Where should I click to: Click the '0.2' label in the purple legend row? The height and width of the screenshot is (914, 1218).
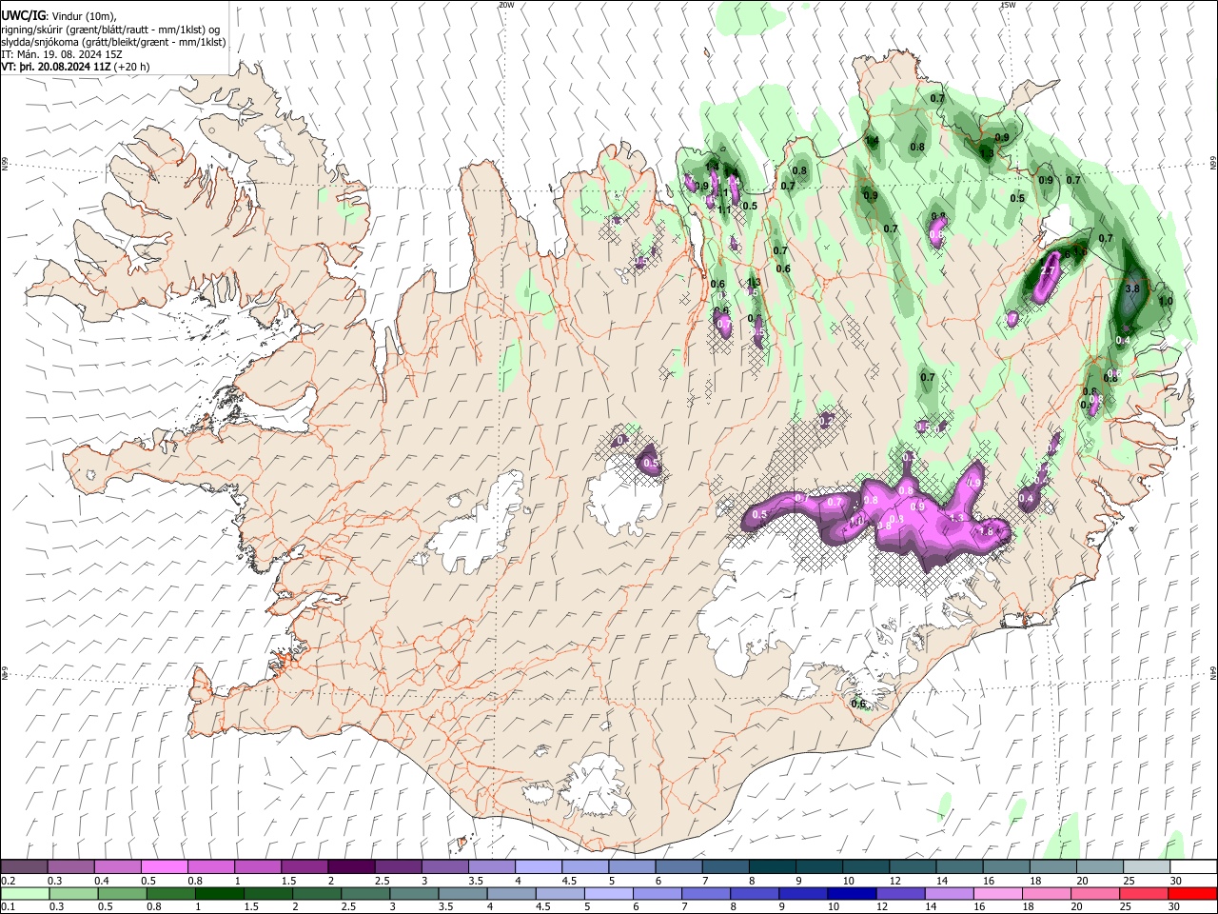[8, 880]
